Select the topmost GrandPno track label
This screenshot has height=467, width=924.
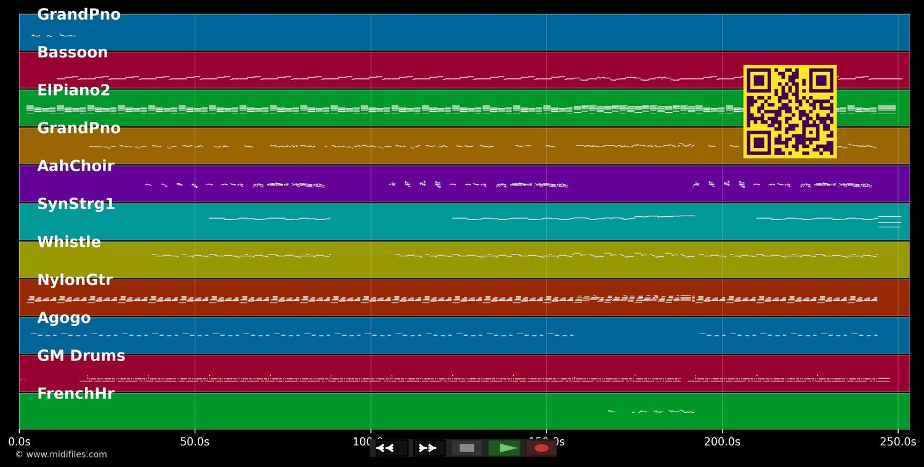click(x=79, y=15)
